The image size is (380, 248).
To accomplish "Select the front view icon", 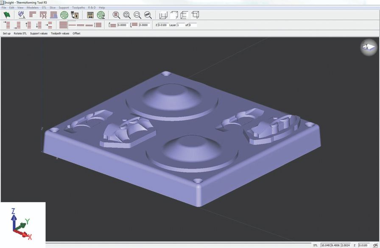I will point(182,14).
